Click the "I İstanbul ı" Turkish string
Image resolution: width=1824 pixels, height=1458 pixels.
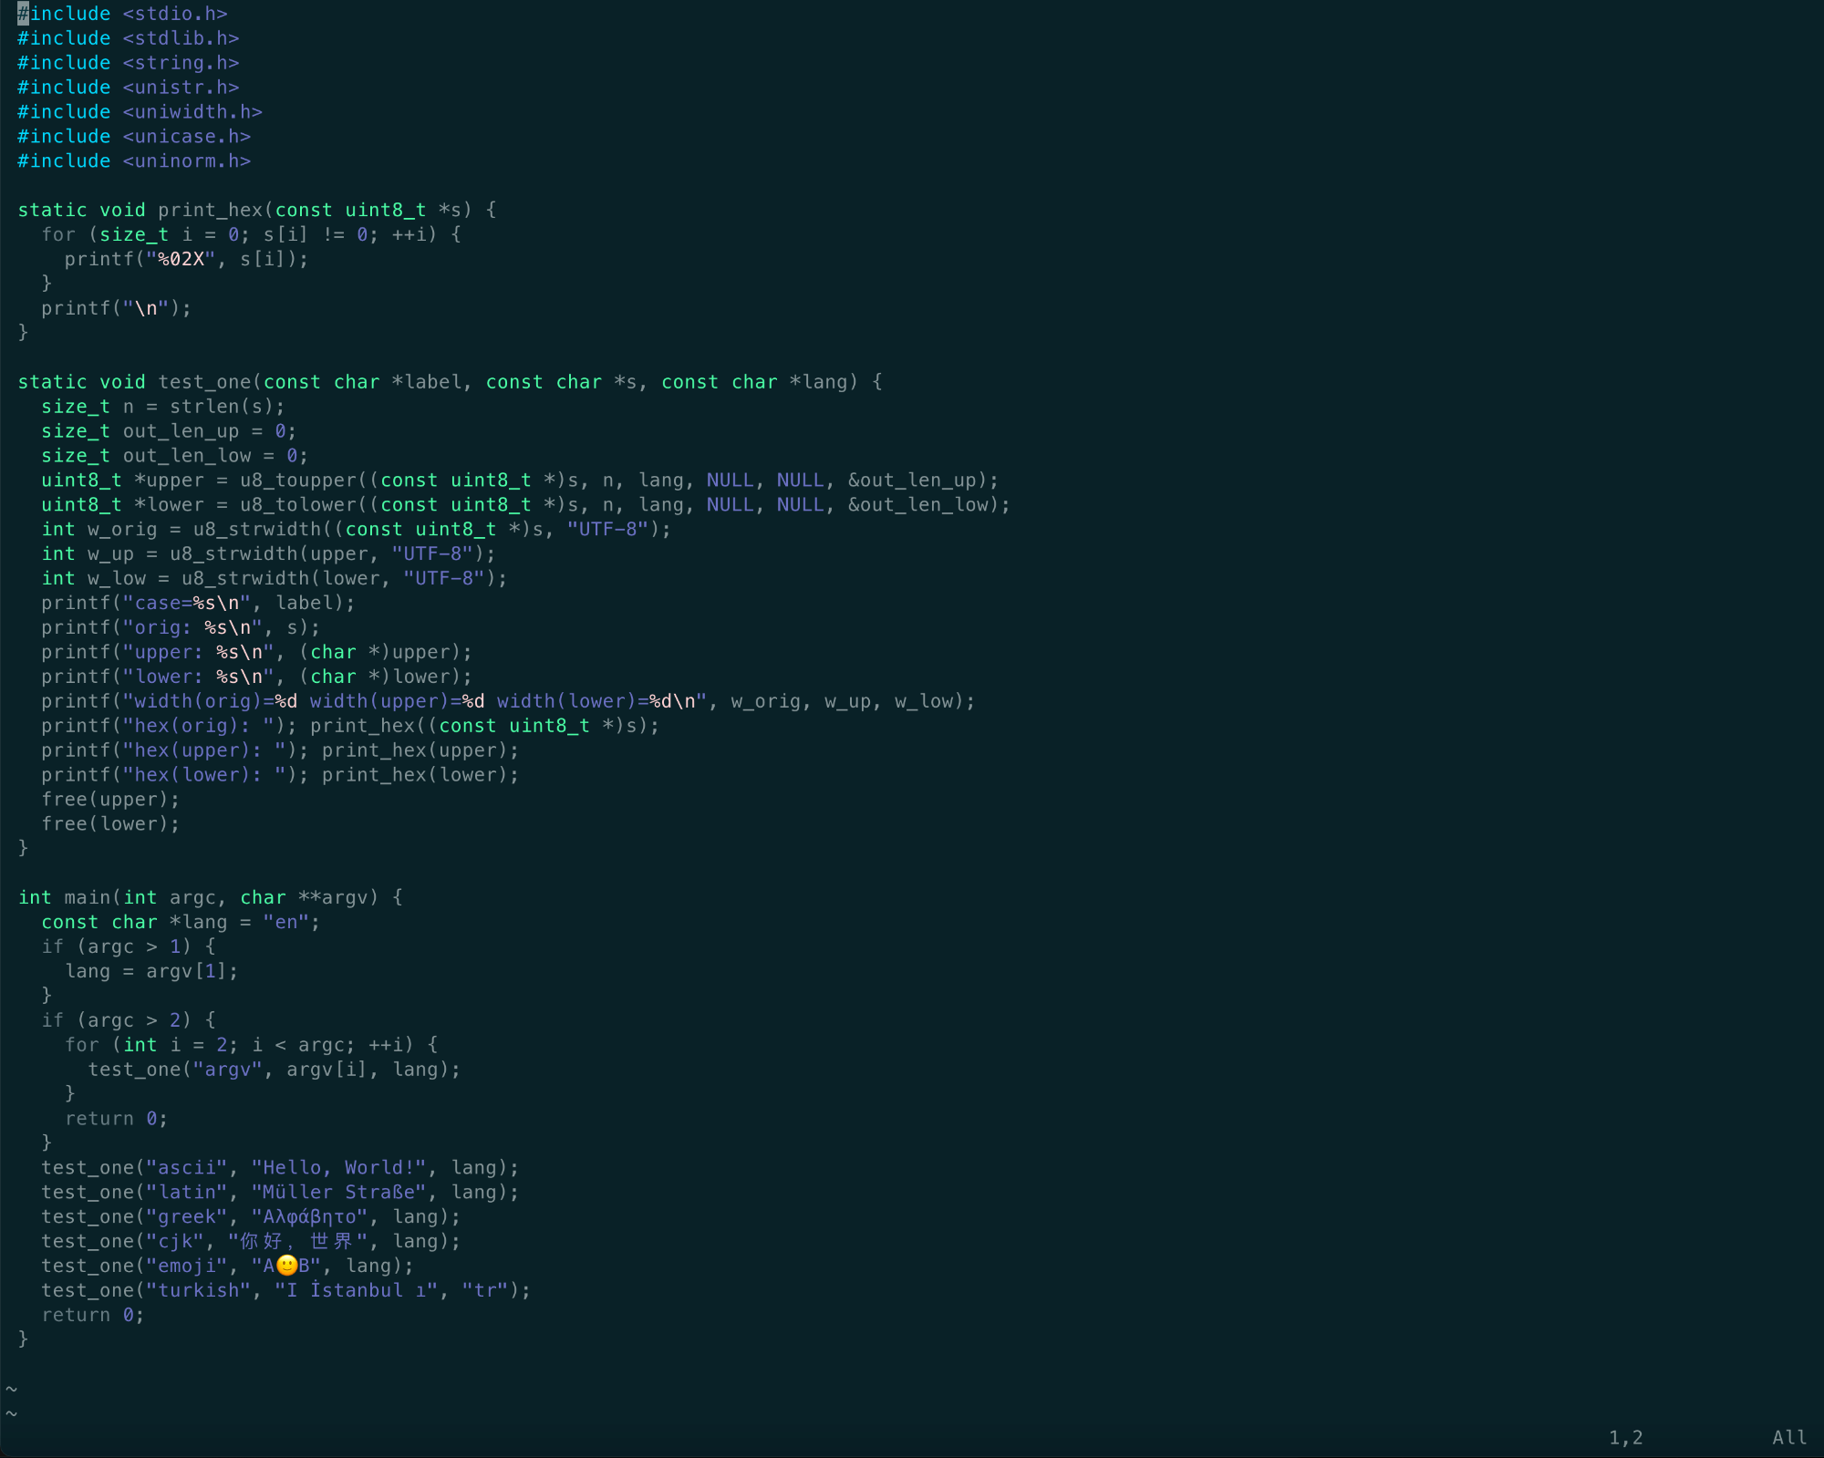356,1291
